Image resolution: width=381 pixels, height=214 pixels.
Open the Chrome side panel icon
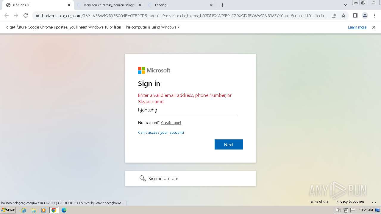355,15
